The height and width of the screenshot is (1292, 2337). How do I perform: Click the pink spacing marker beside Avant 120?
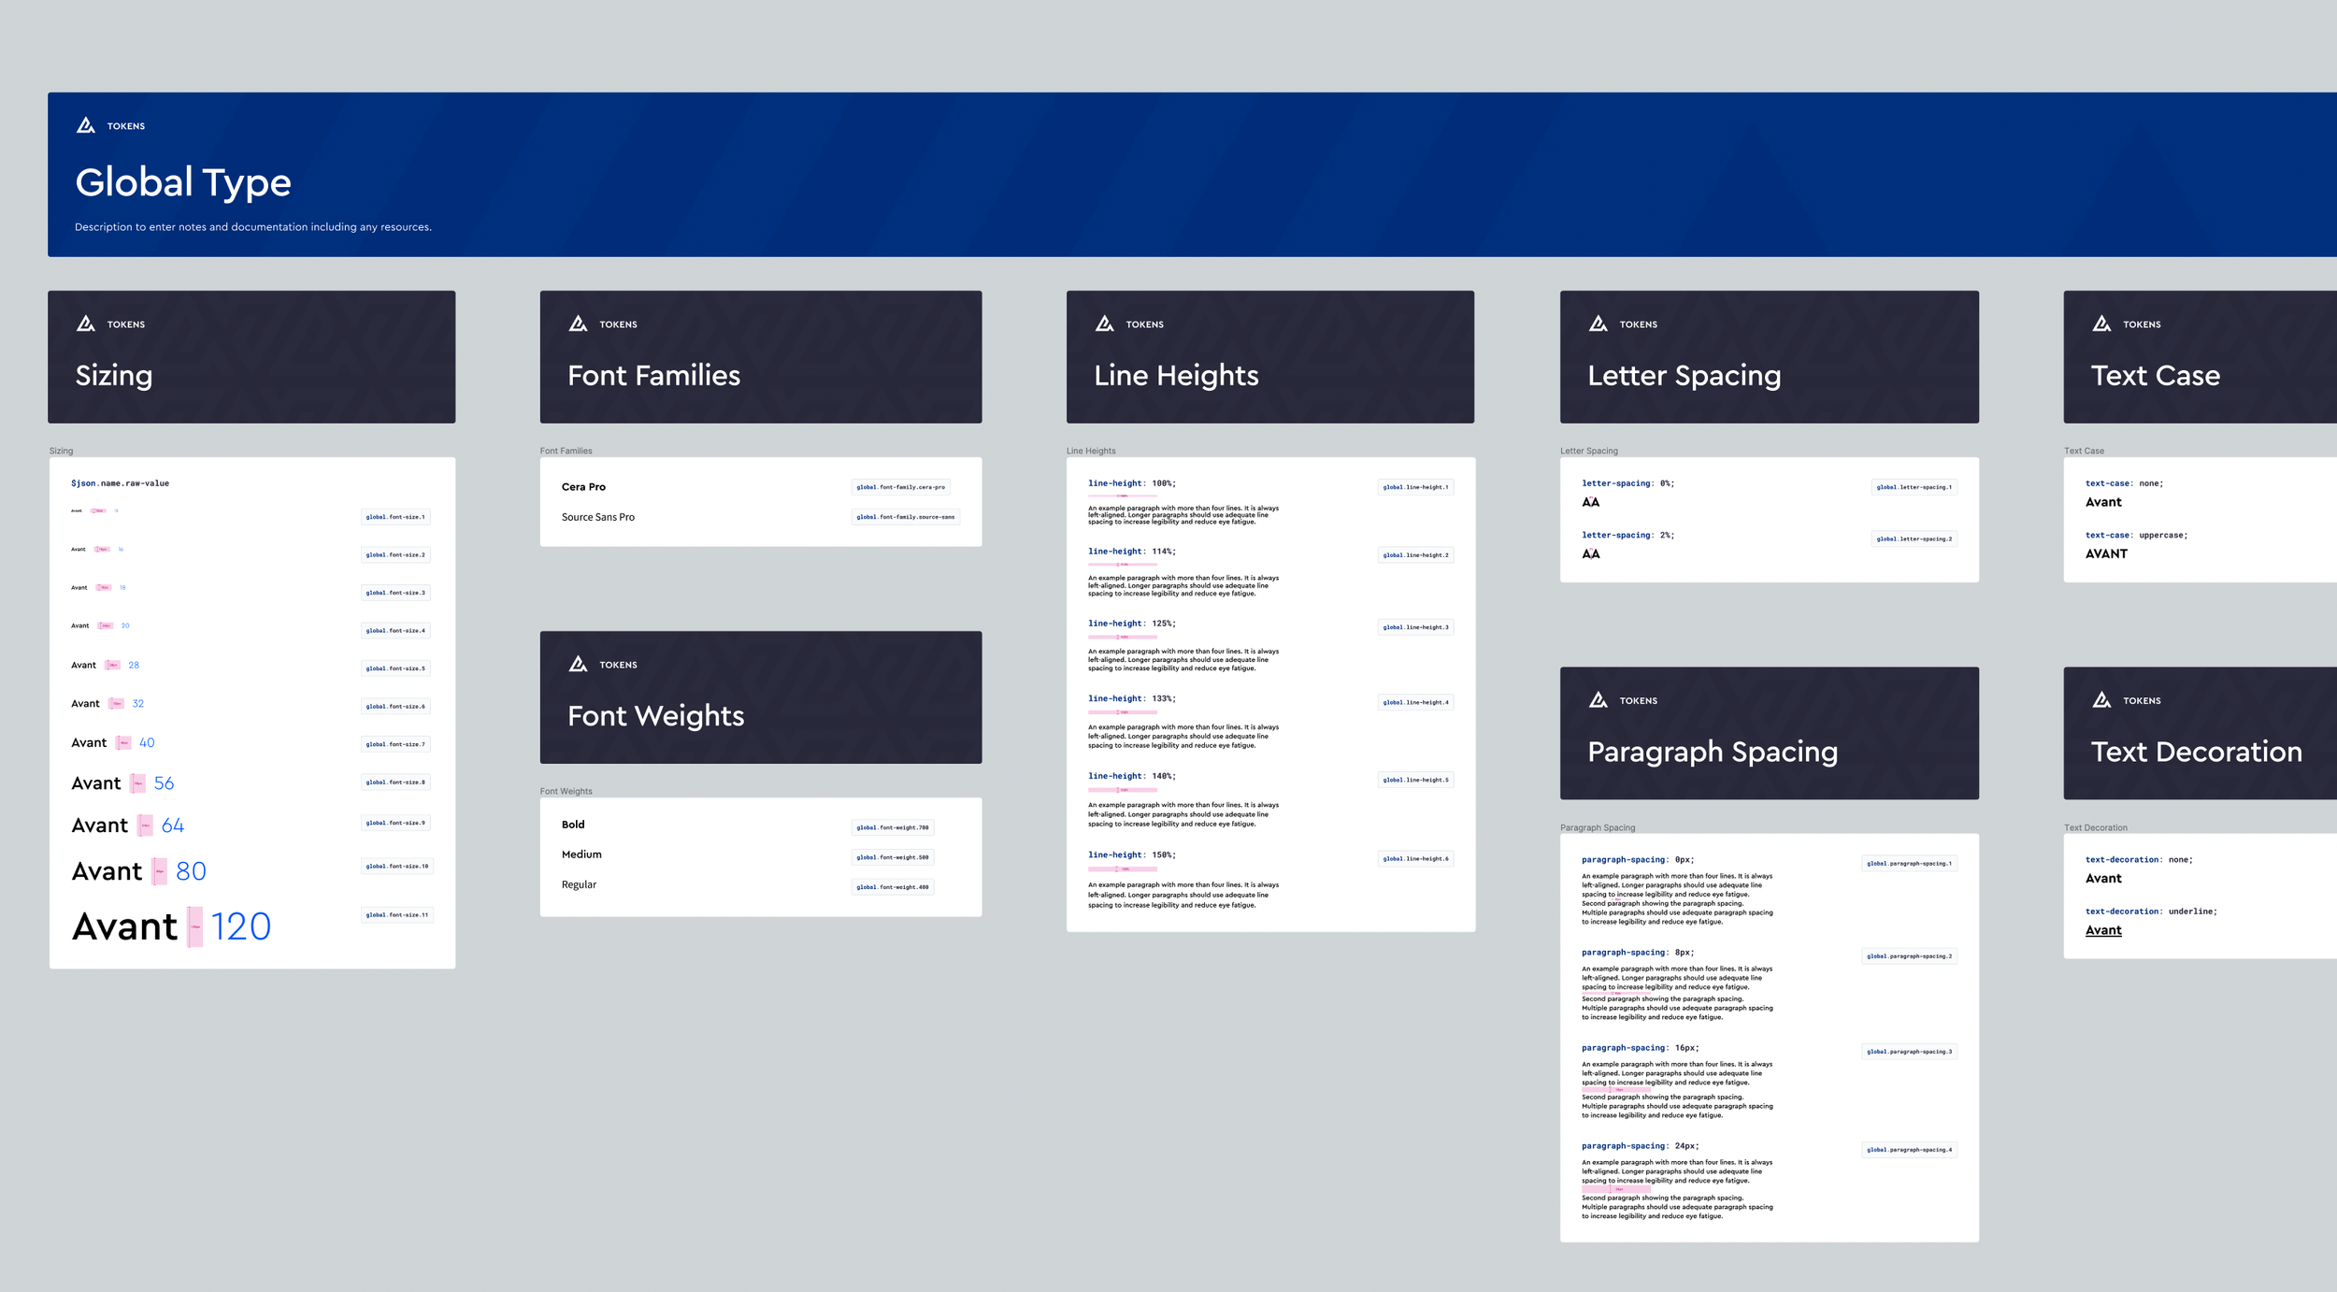194,926
